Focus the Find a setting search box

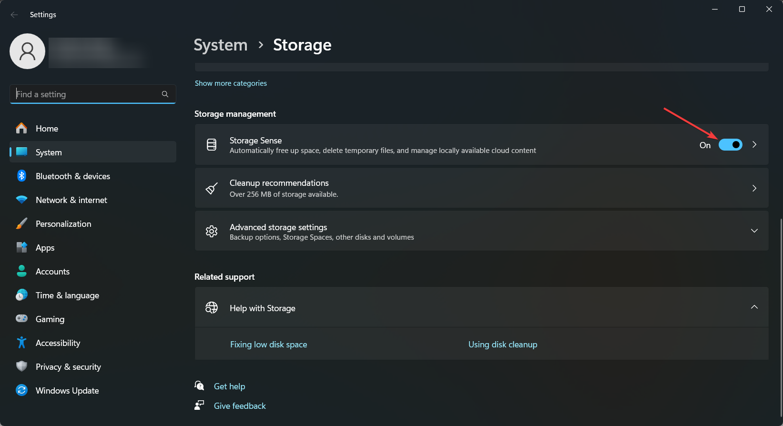click(x=93, y=94)
